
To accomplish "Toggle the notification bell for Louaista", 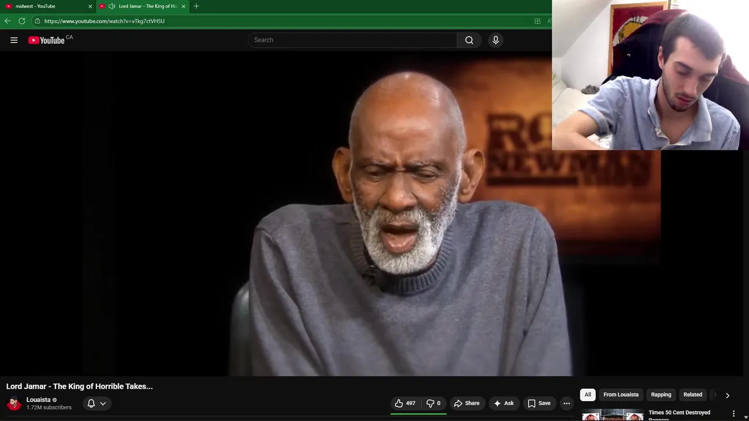I will (91, 403).
